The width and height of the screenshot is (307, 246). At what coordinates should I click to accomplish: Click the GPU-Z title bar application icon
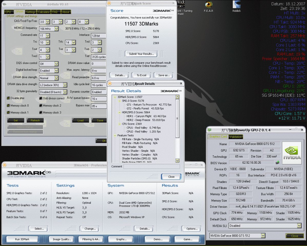(210, 130)
